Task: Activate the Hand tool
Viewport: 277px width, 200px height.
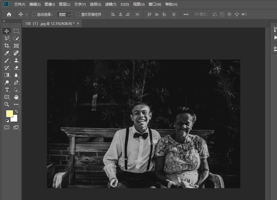Action: click(x=16, y=97)
